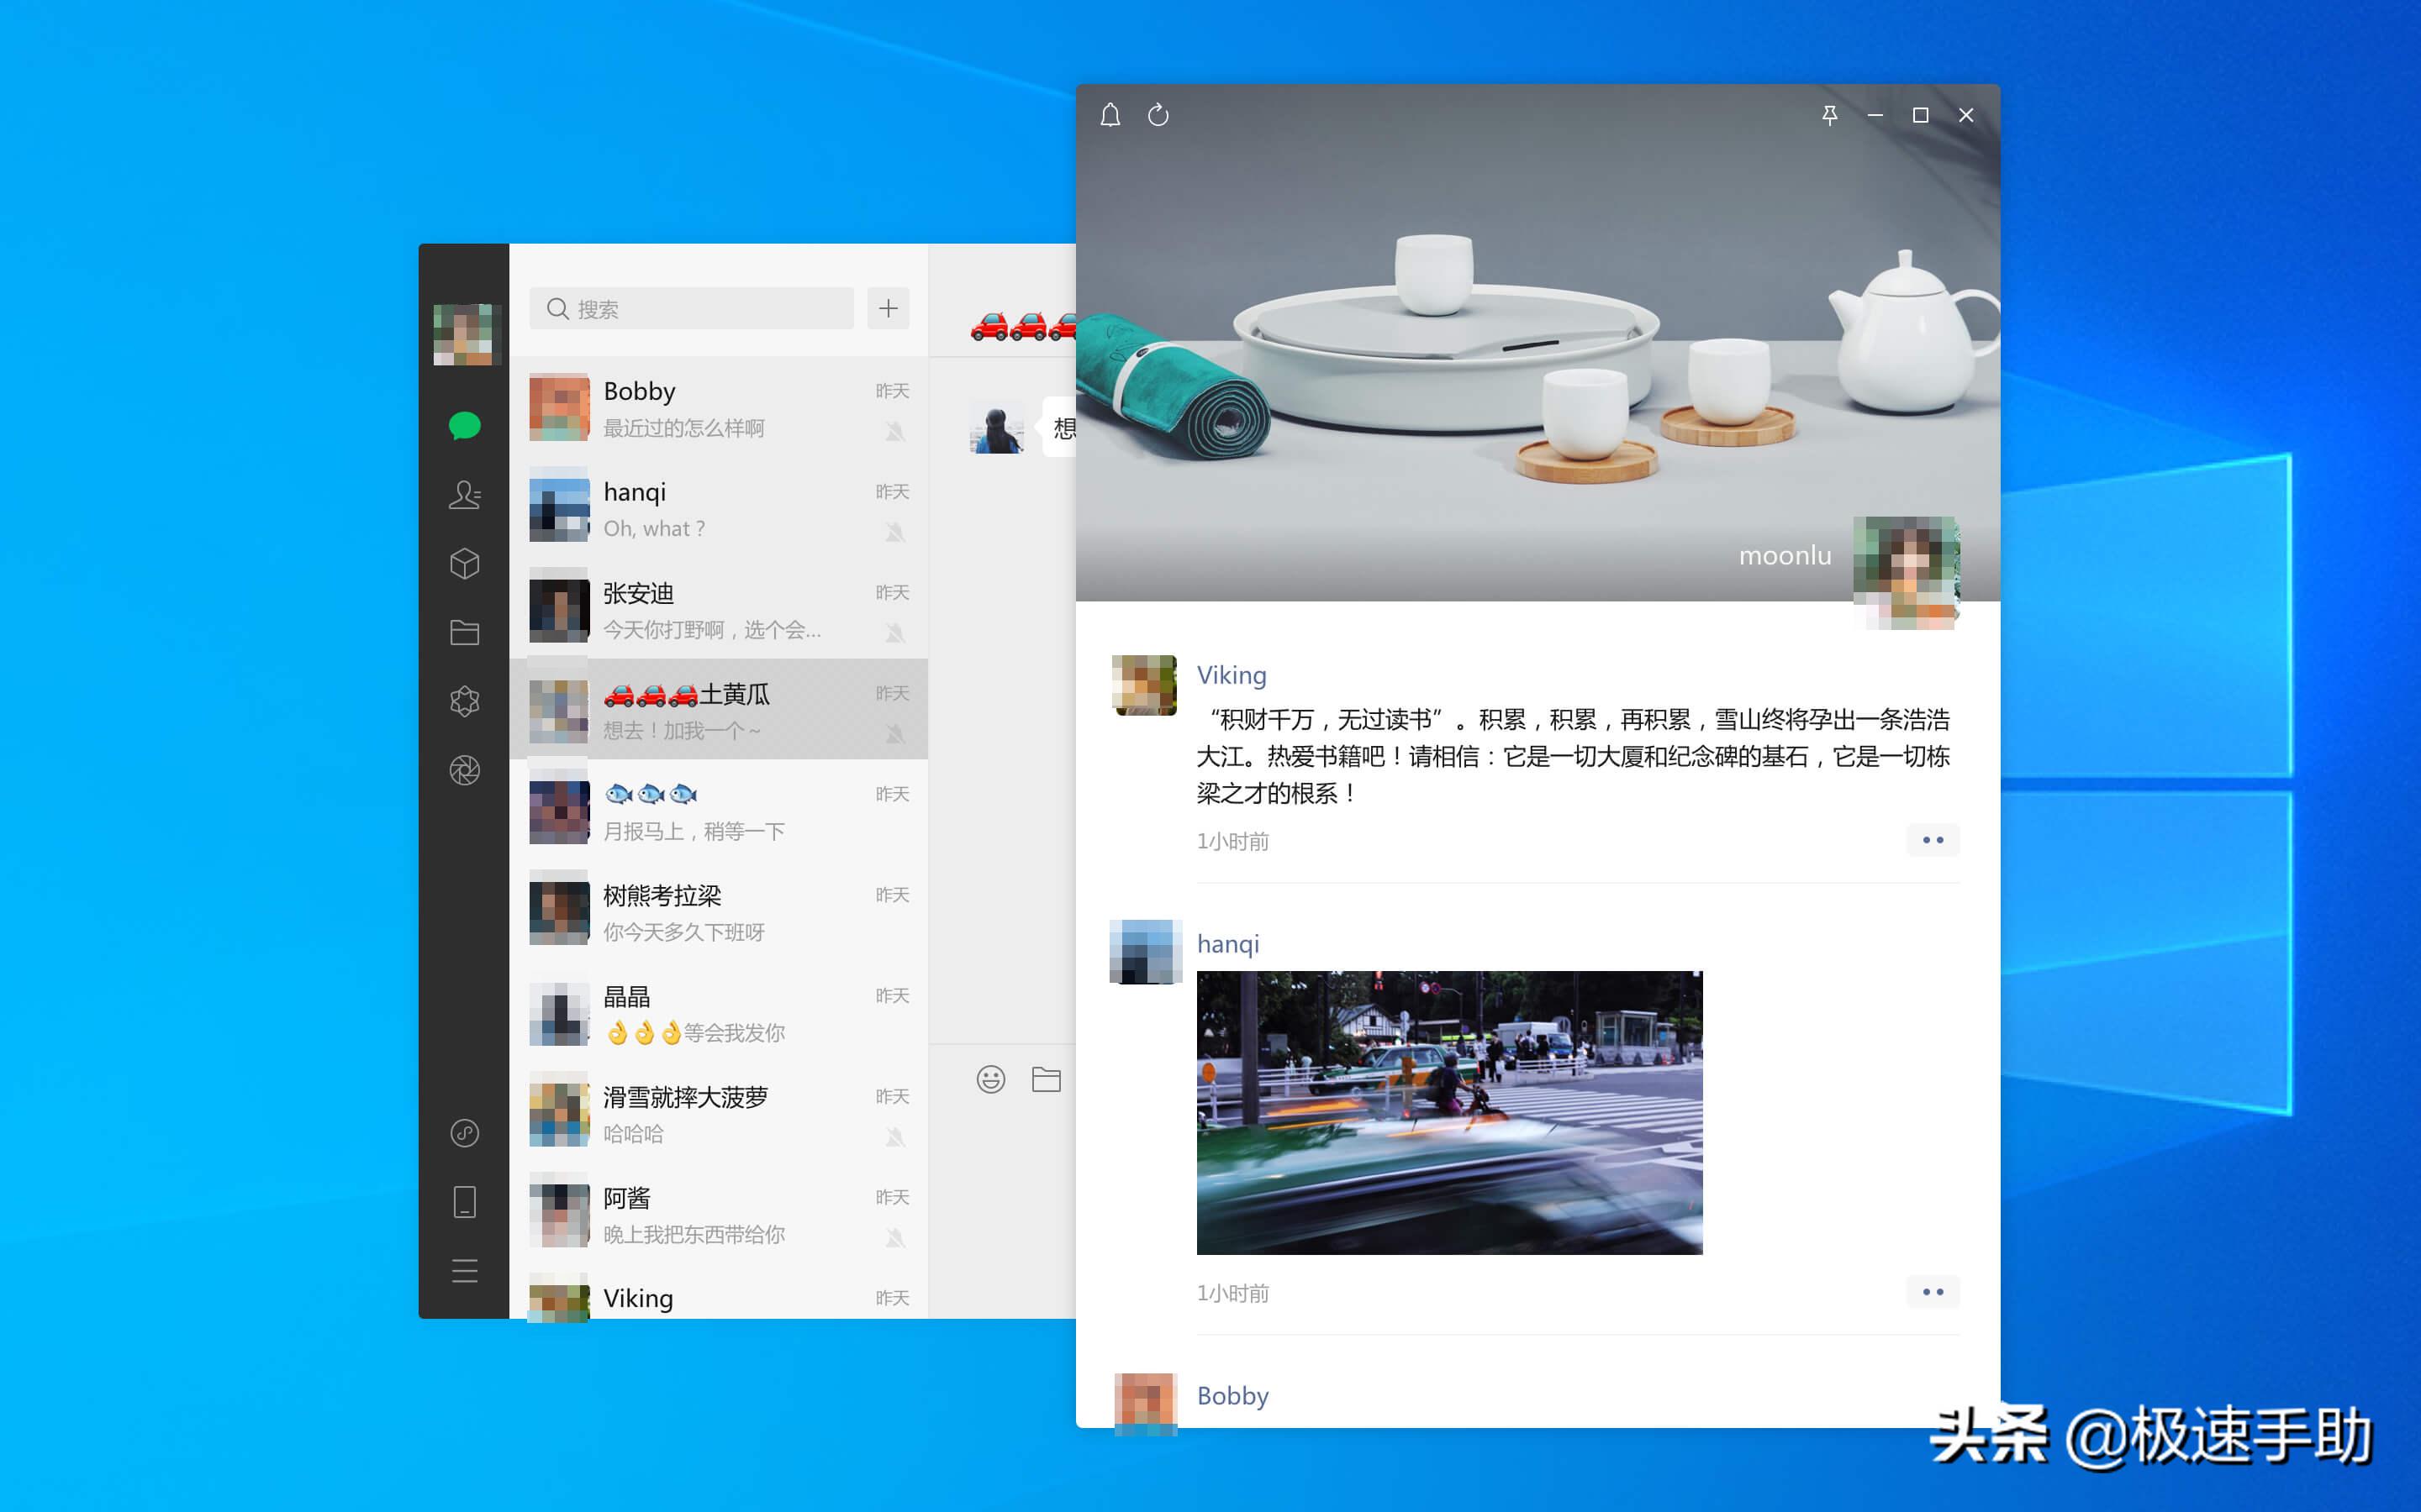Refresh the Moments feed with the circular arrow

1158,114
